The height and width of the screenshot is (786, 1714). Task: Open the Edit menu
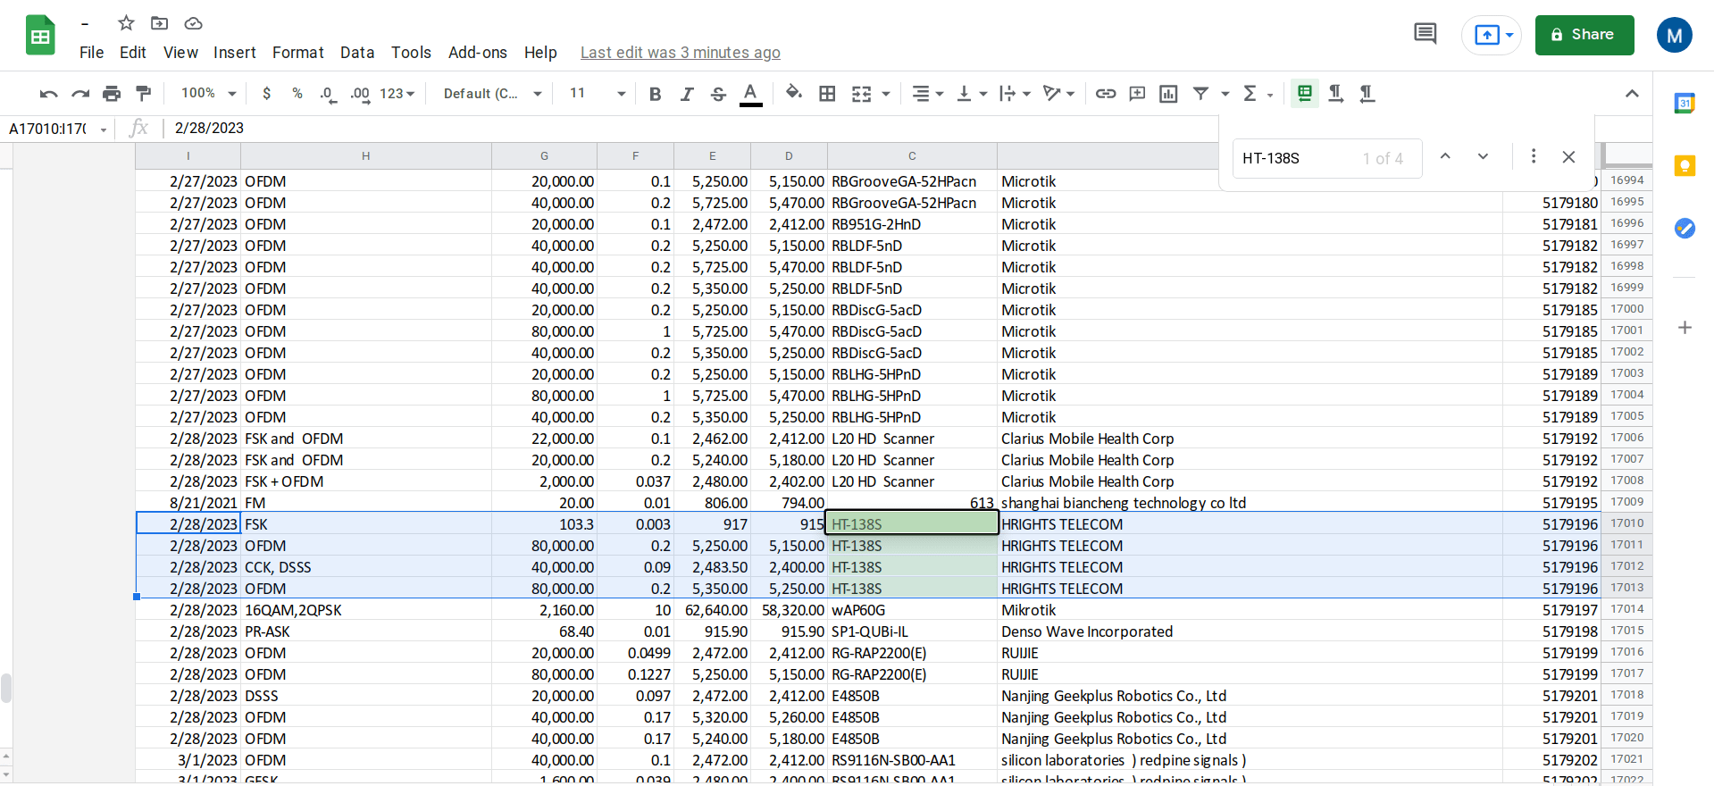pyautogui.click(x=133, y=53)
